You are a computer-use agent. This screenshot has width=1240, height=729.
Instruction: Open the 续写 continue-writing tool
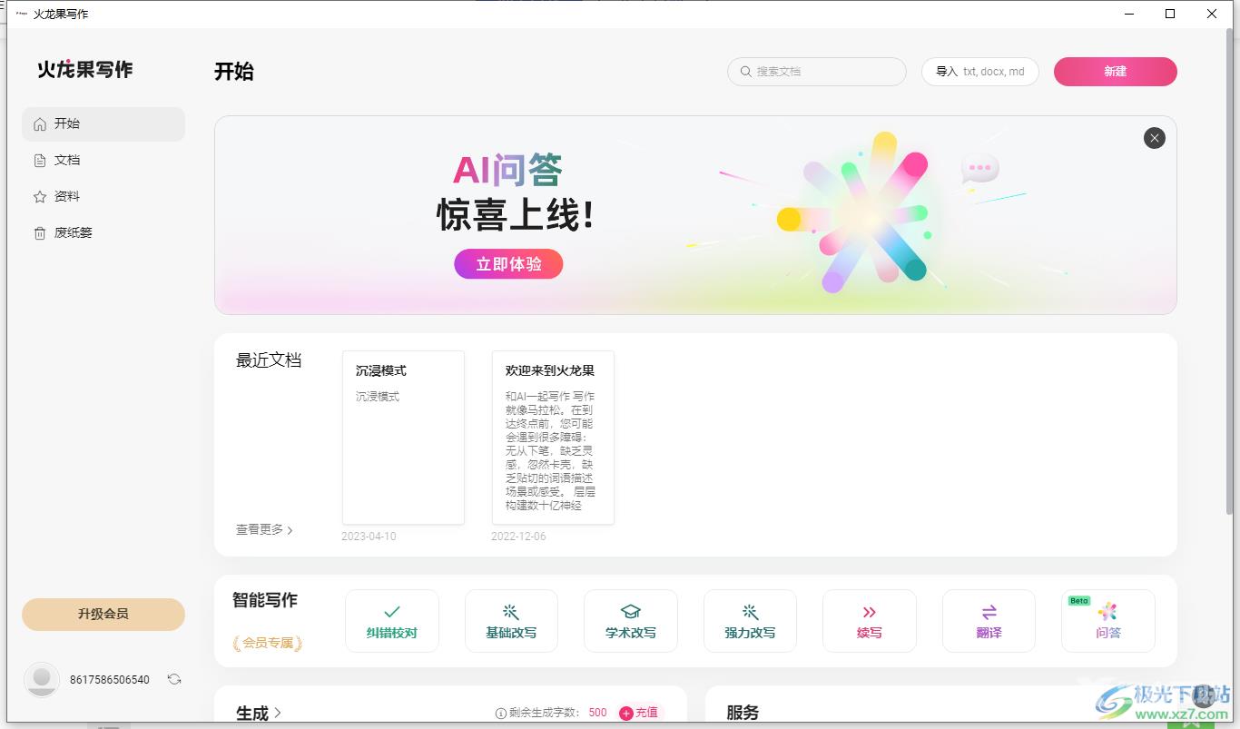(870, 621)
